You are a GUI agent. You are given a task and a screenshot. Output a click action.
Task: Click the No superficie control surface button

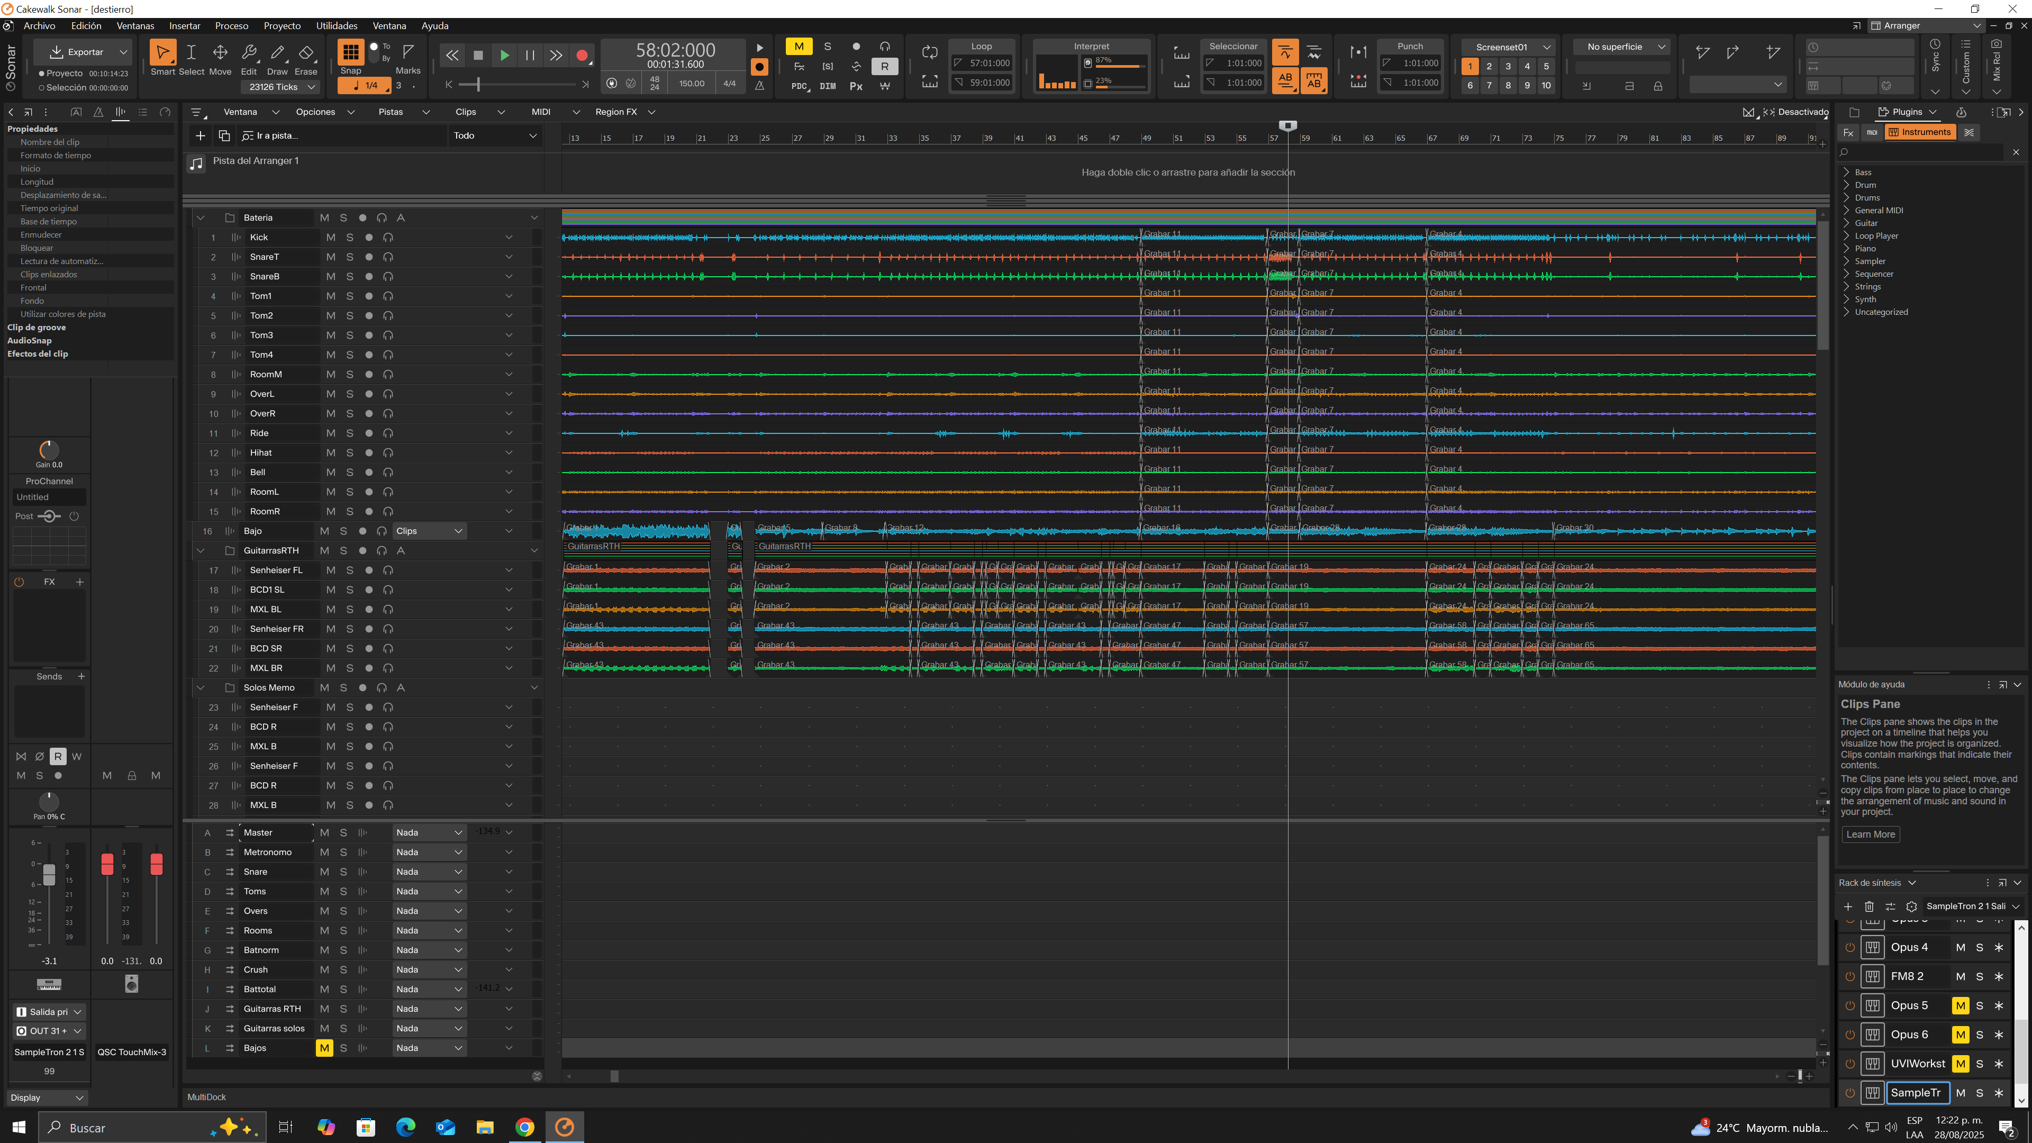pyautogui.click(x=1622, y=47)
